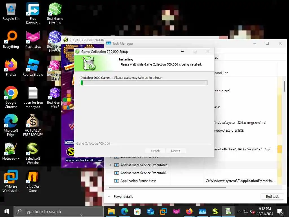Select the ACTUALLY FREE MONEY shortcut
The height and width of the screenshot is (217, 289).
pos(33,125)
